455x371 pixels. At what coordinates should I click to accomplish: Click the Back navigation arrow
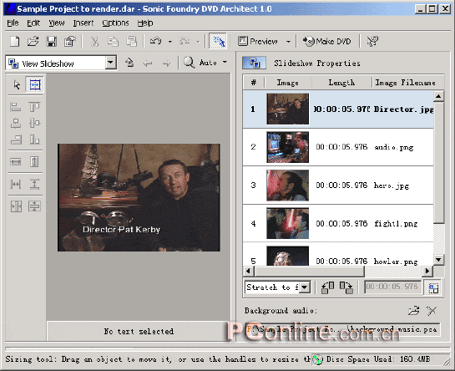148,63
